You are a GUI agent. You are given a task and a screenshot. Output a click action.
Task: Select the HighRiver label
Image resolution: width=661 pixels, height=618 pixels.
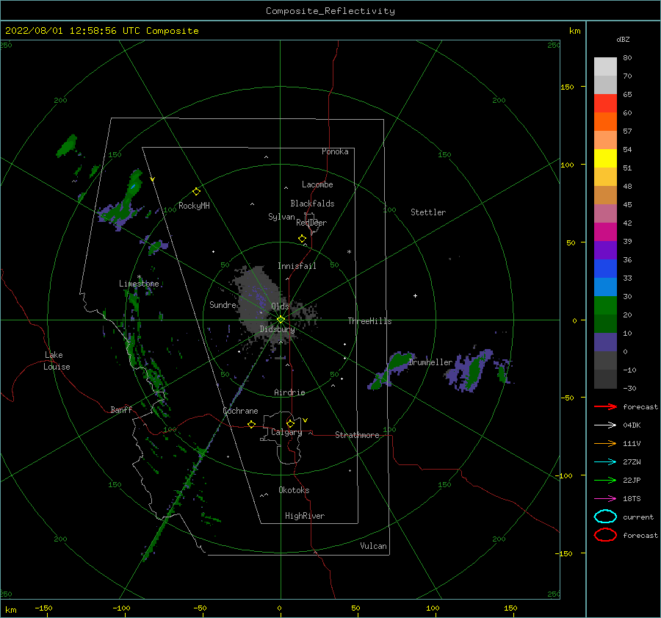(x=305, y=516)
